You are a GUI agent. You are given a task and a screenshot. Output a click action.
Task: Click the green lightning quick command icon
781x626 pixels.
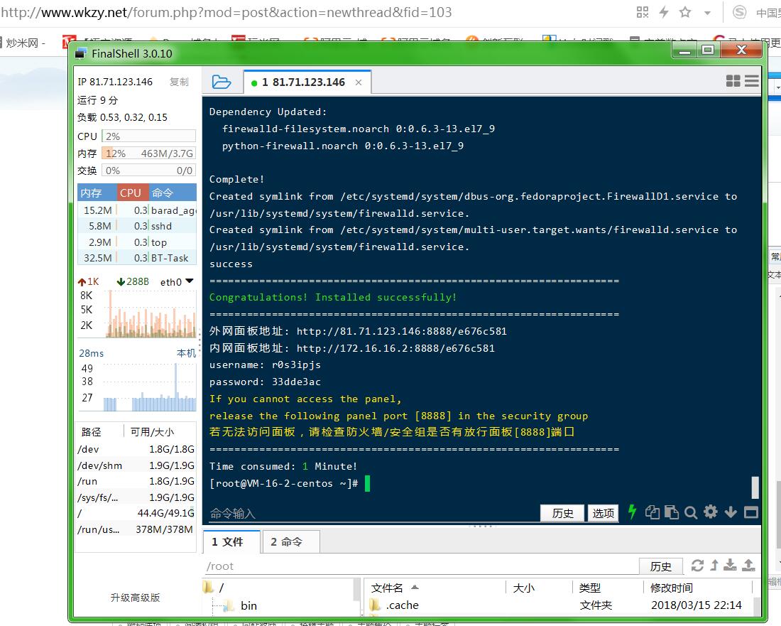click(632, 512)
